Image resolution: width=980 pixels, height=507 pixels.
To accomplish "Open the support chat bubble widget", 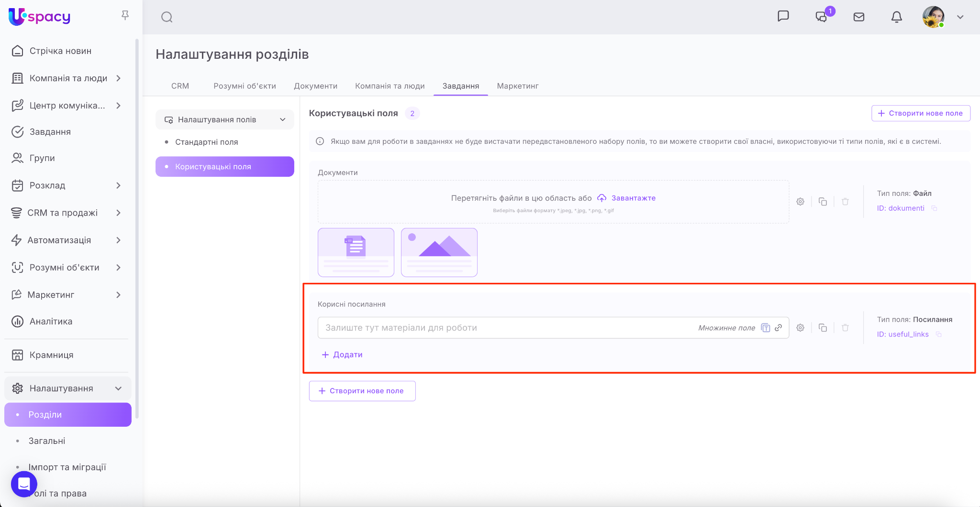I will click(x=24, y=484).
